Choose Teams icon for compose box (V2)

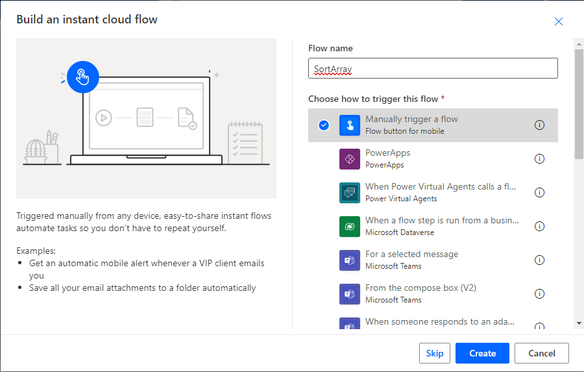click(x=349, y=294)
